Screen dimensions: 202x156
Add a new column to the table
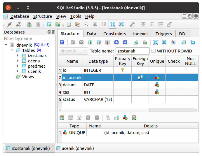tap(90, 42)
